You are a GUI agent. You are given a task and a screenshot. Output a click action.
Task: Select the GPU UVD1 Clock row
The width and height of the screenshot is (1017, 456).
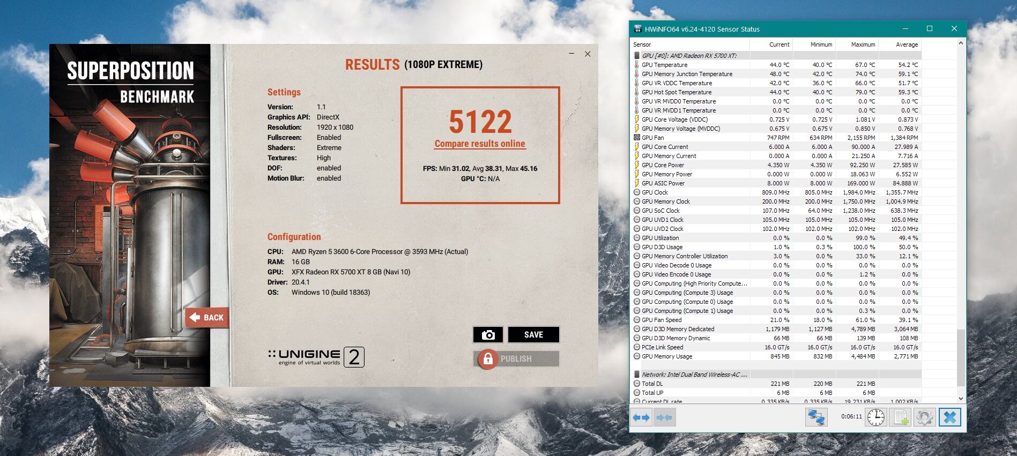pos(776,220)
